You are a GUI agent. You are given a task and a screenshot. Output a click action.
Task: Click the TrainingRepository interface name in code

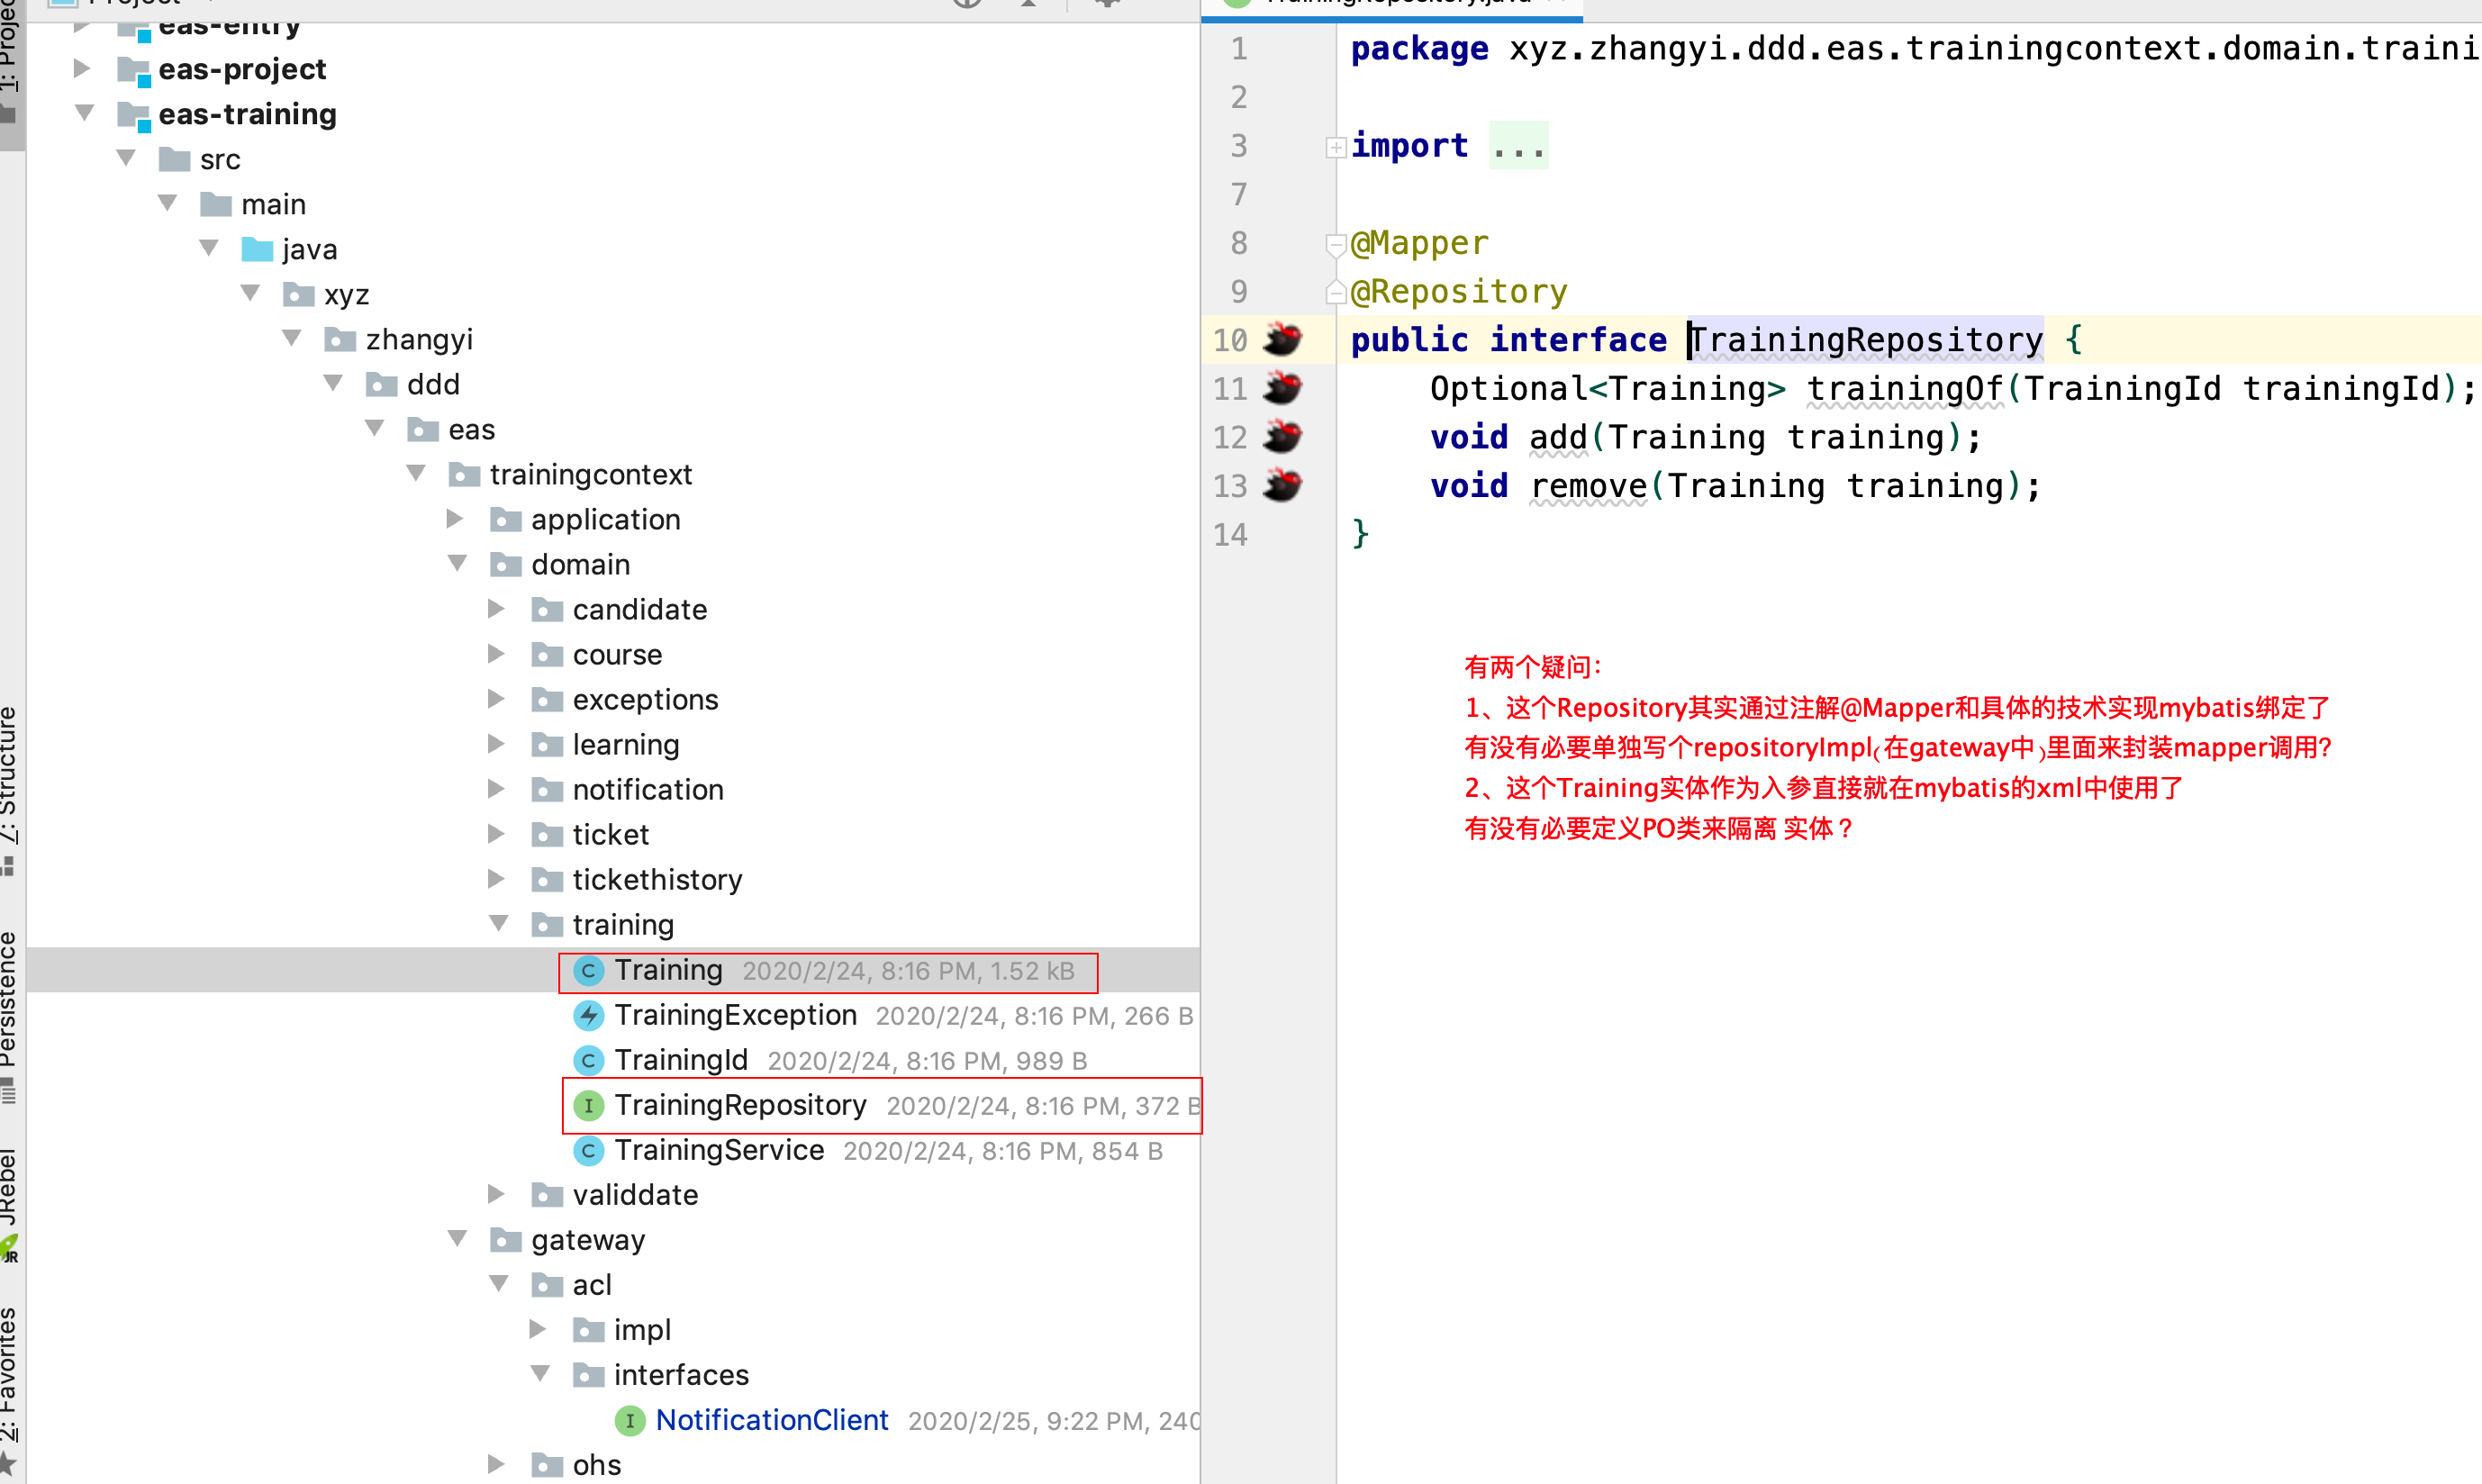point(1866,340)
